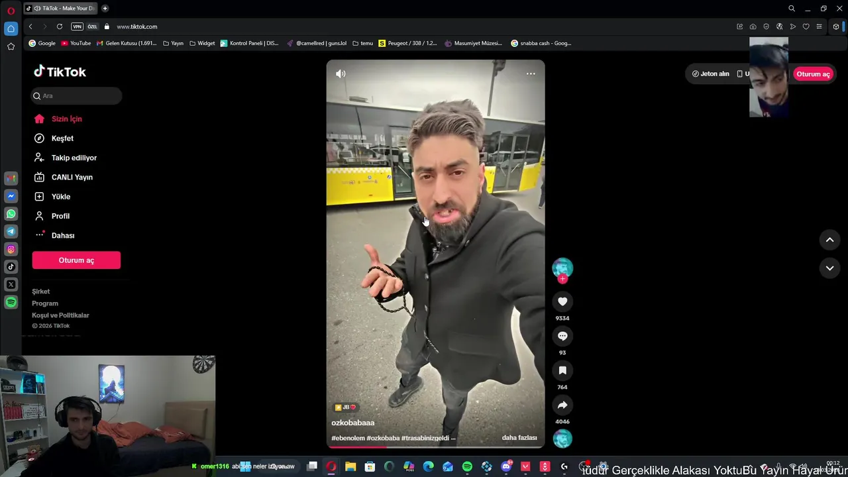Open the creator avatar beside the video
This screenshot has height=477, width=848.
(562, 267)
